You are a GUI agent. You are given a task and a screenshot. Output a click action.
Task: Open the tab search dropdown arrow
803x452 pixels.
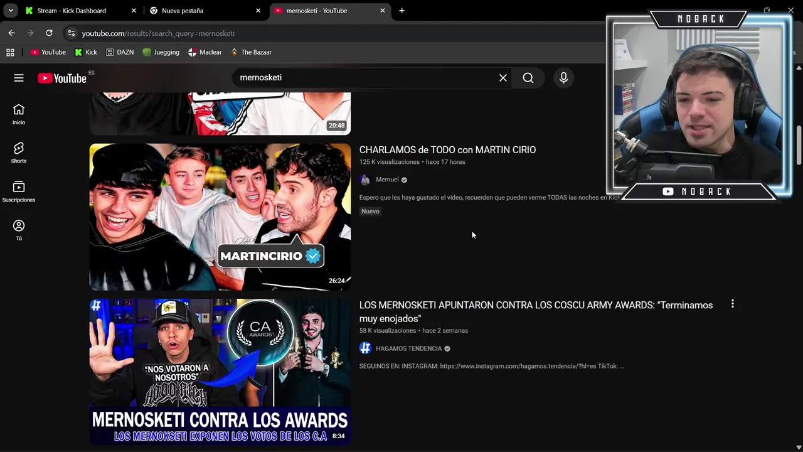[11, 11]
